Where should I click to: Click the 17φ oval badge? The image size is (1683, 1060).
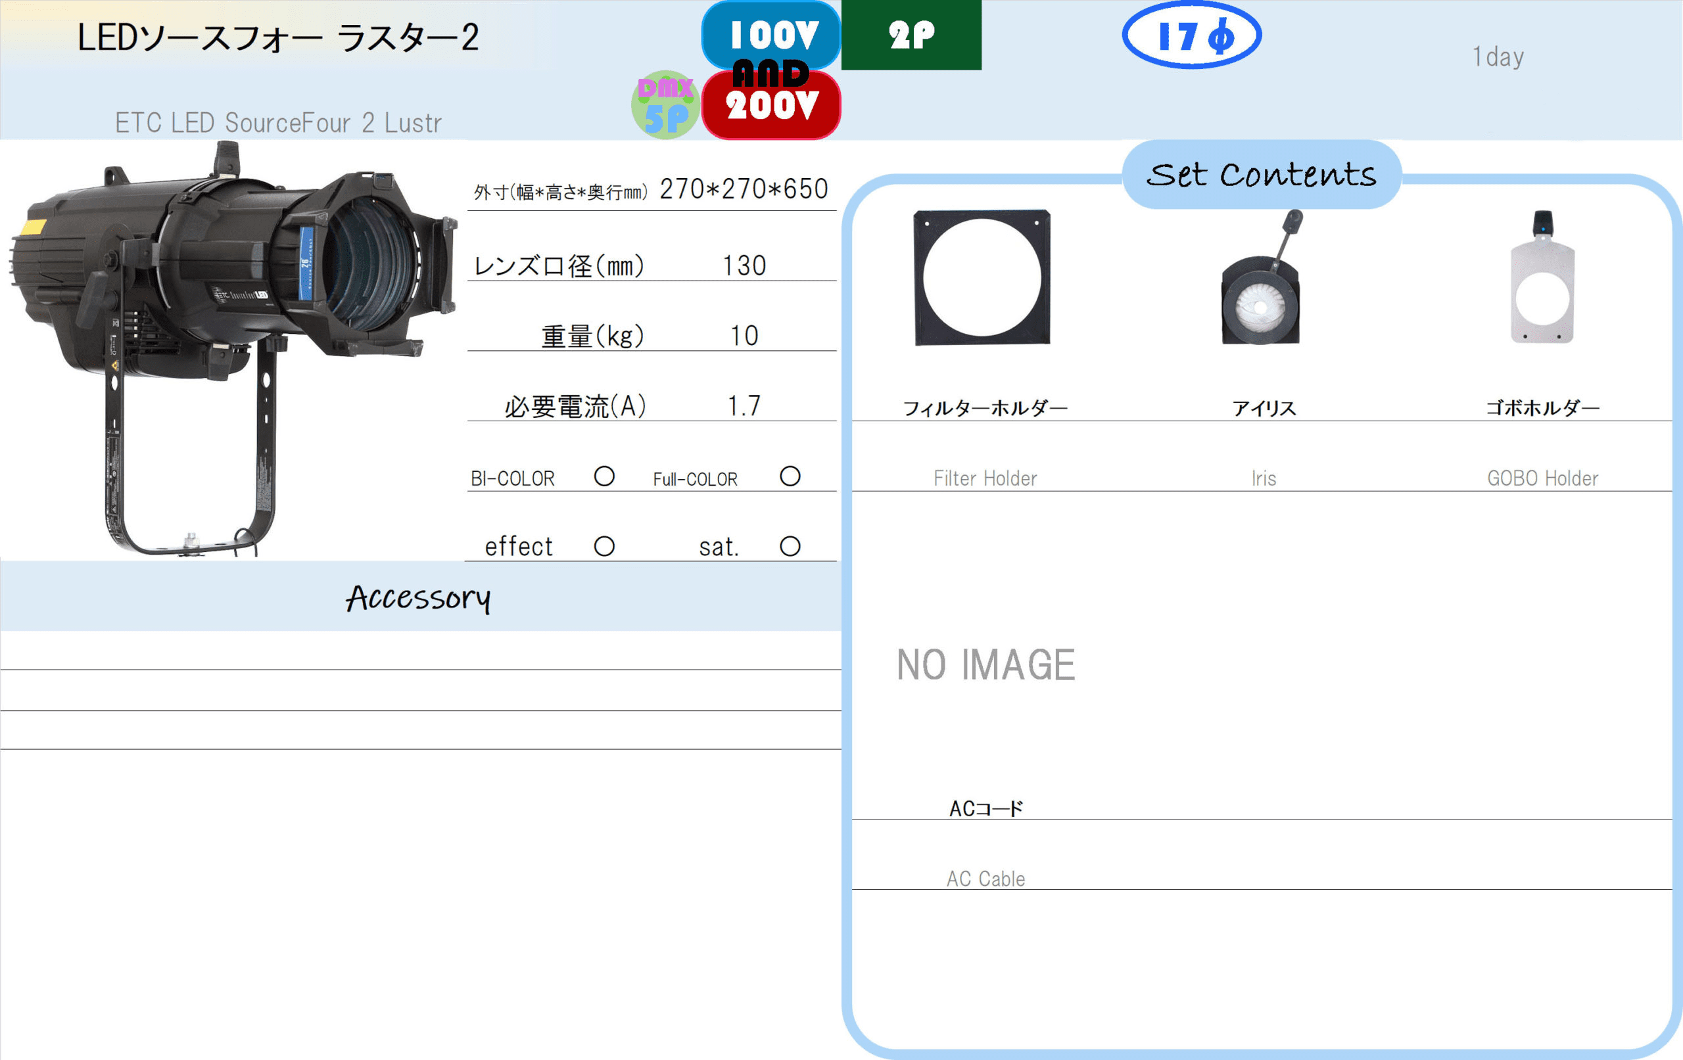pos(1192,35)
